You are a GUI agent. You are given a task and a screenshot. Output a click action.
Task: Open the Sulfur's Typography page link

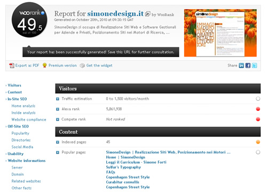(x=123, y=167)
